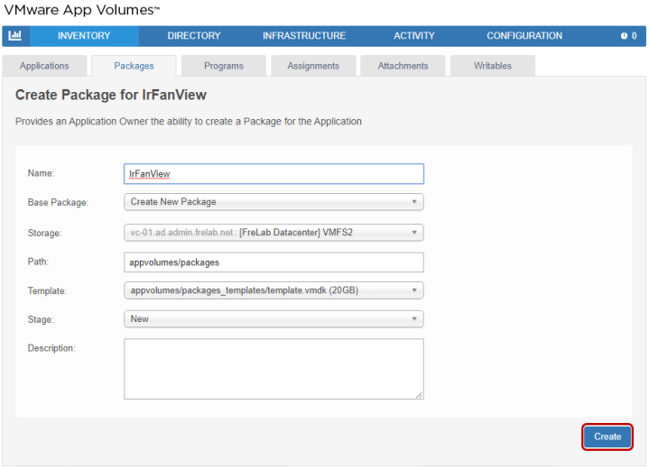Open the Activity section
This screenshot has width=649, height=469.
click(414, 36)
